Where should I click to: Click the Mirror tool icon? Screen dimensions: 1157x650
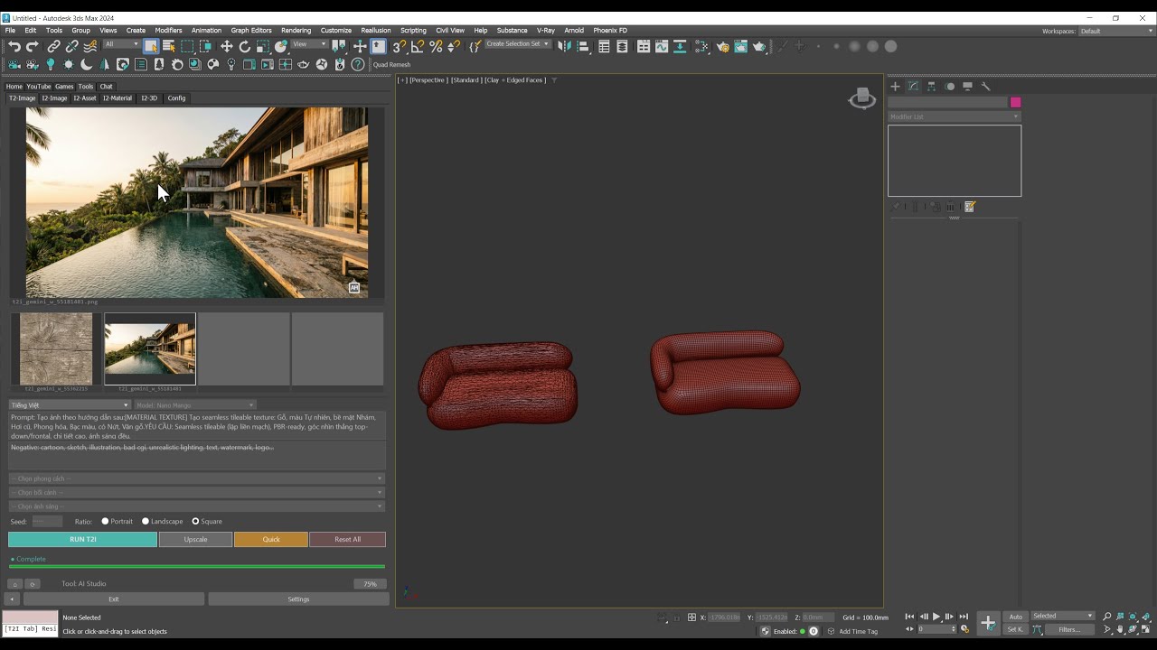point(565,46)
